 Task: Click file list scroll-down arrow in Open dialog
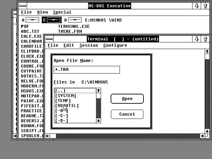pos(98,121)
